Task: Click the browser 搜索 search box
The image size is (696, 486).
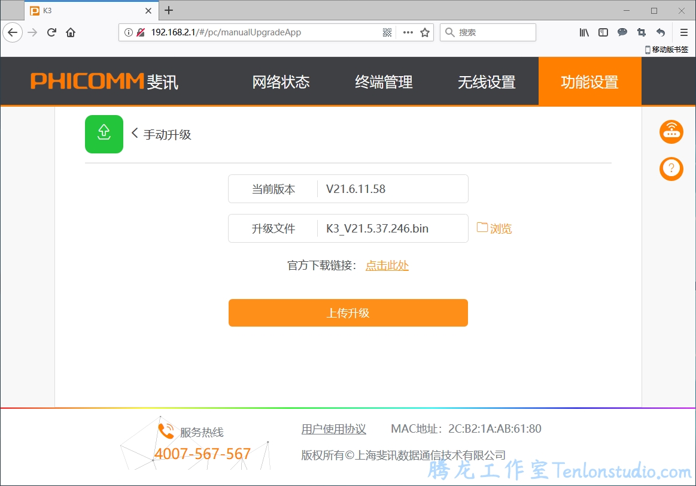Action: (488, 32)
